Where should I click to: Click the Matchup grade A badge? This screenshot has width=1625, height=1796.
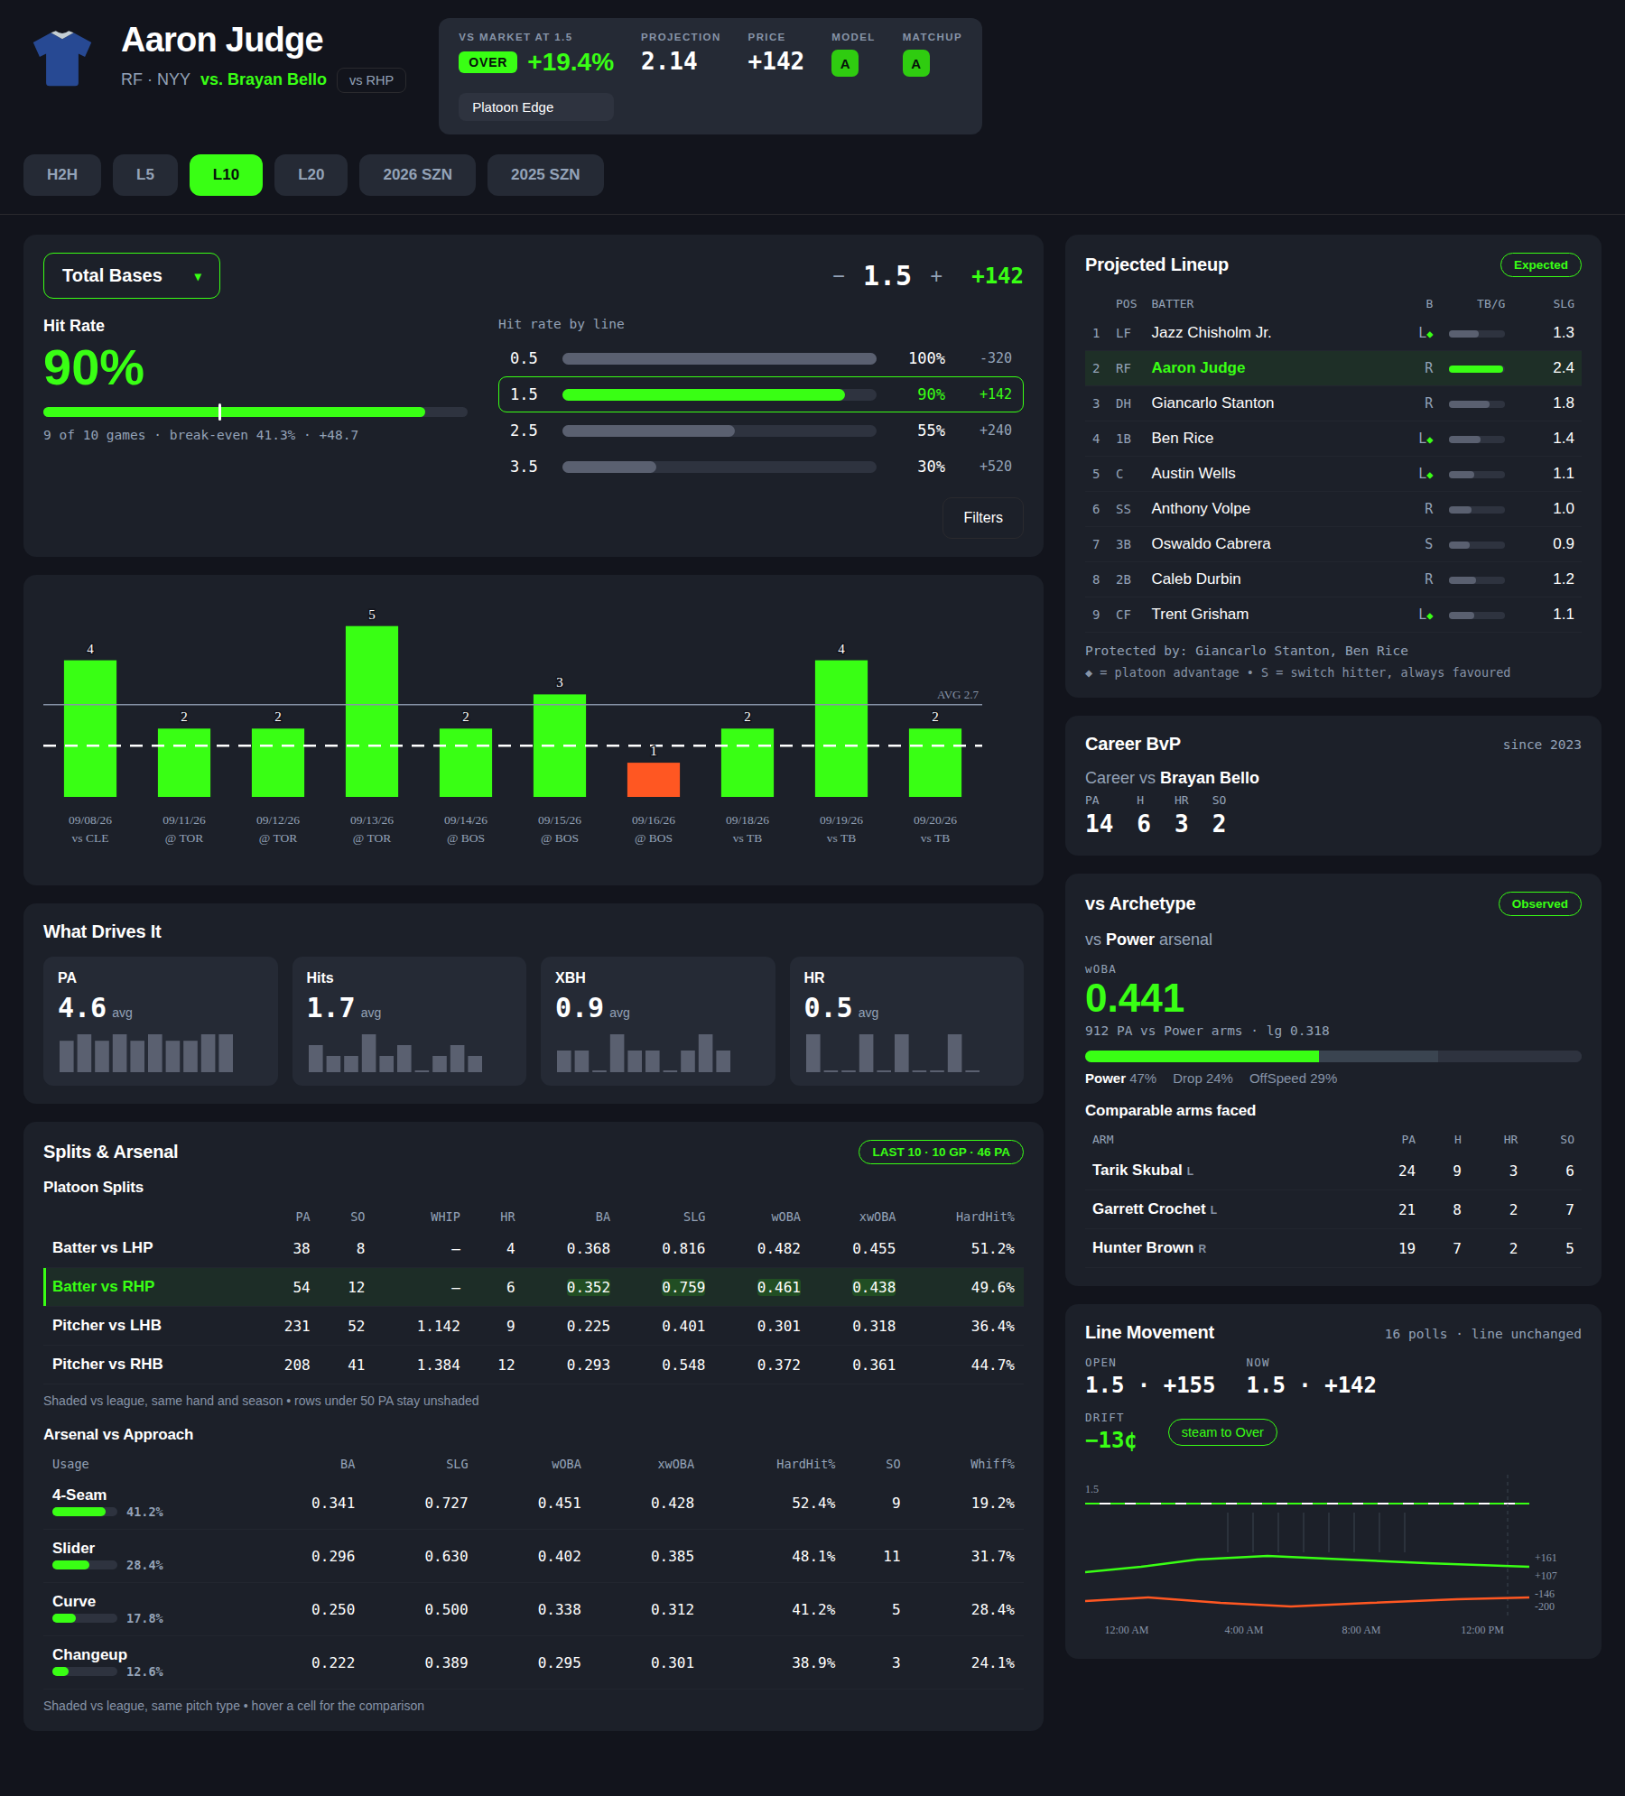(x=915, y=63)
